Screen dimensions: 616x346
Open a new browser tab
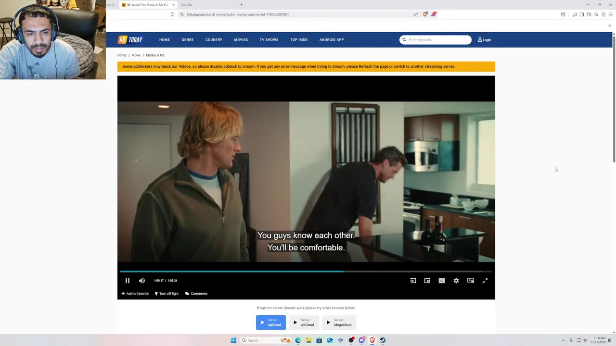242,5
